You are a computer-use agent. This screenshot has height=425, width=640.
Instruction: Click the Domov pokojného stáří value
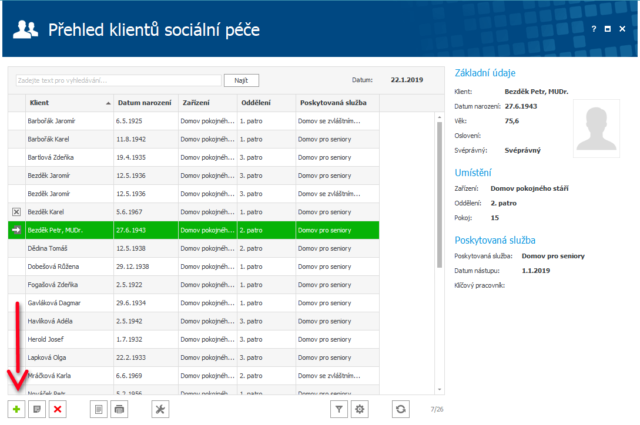coord(530,188)
